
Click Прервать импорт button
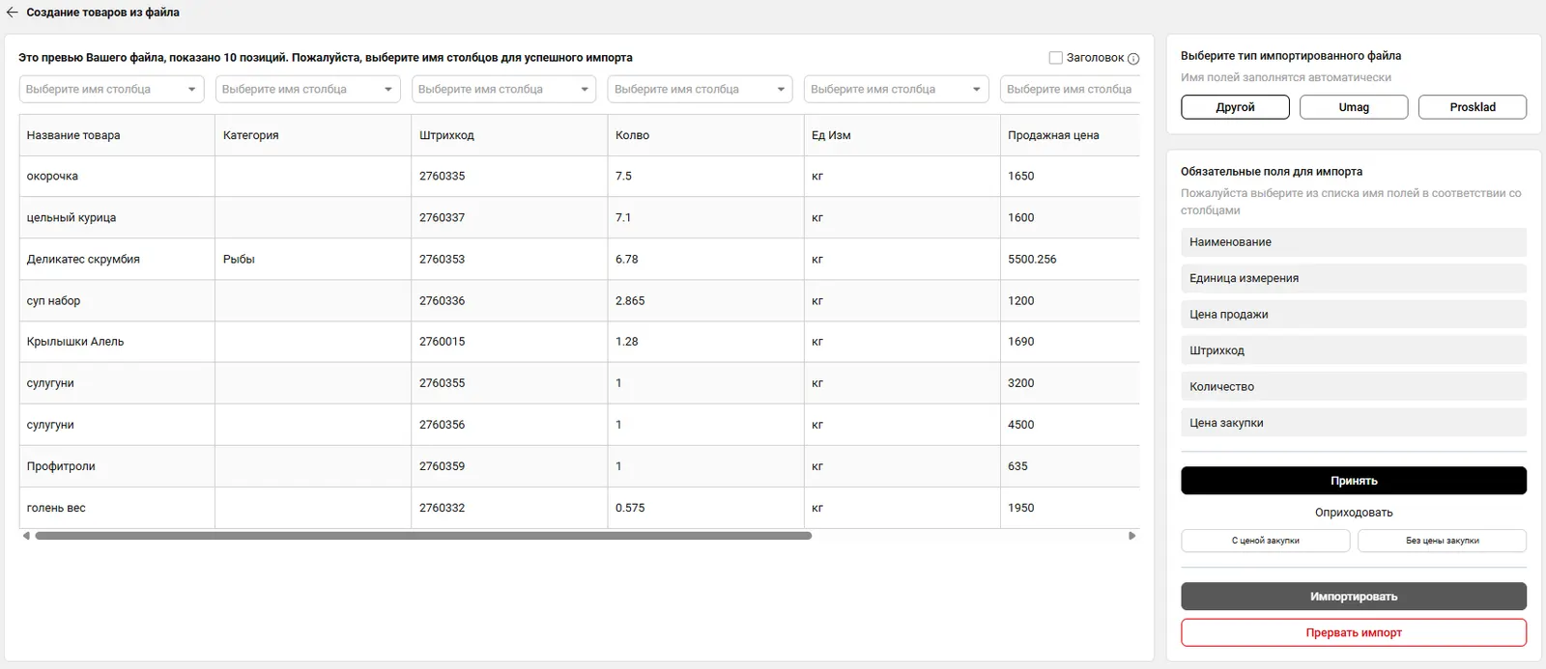click(x=1353, y=633)
